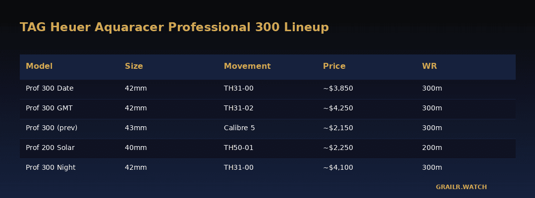This screenshot has height=198, width=535.
Task: Select the TH31-02 movement cell
Action: [238, 108]
